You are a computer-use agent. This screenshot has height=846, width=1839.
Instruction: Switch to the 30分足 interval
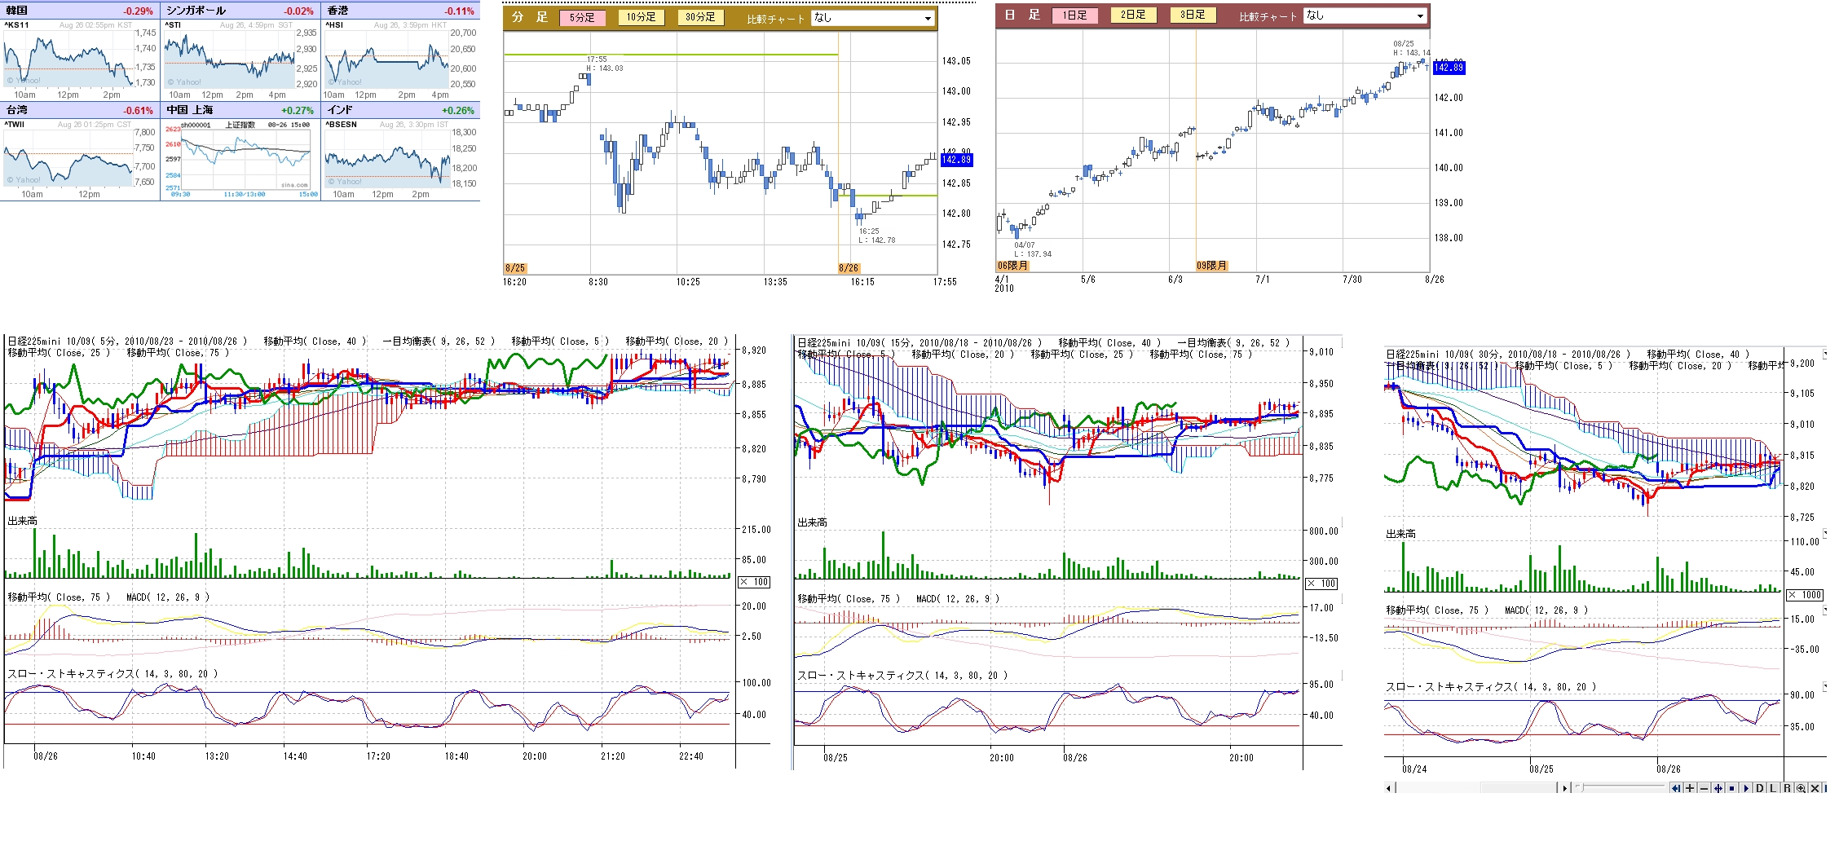point(699,17)
